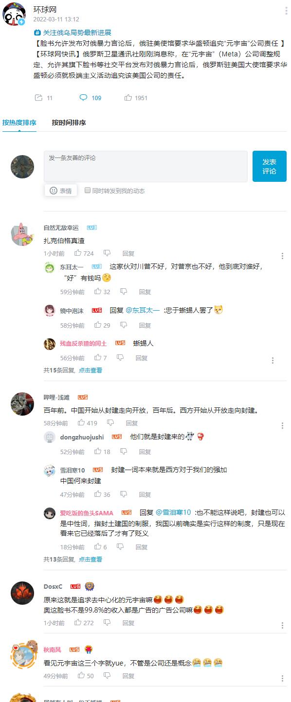Click the share icon showing 11 reposts
291x702 pixels.
(x=38, y=98)
